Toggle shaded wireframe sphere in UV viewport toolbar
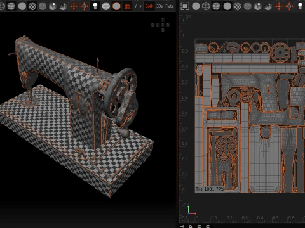Viewport: 305px width, 228px height. (x=216, y=6)
